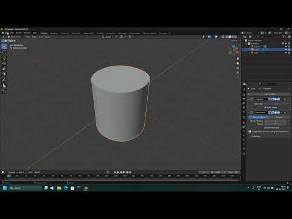Open the Global transform orientation dropdown
Screen dimensions: 292x219
[108, 36]
